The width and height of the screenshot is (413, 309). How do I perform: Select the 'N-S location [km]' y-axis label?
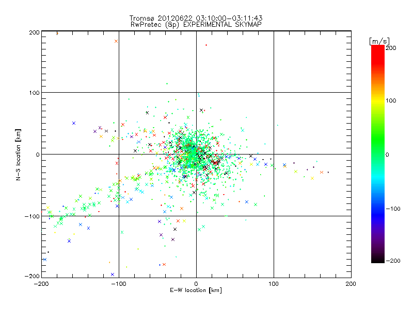[18, 154]
